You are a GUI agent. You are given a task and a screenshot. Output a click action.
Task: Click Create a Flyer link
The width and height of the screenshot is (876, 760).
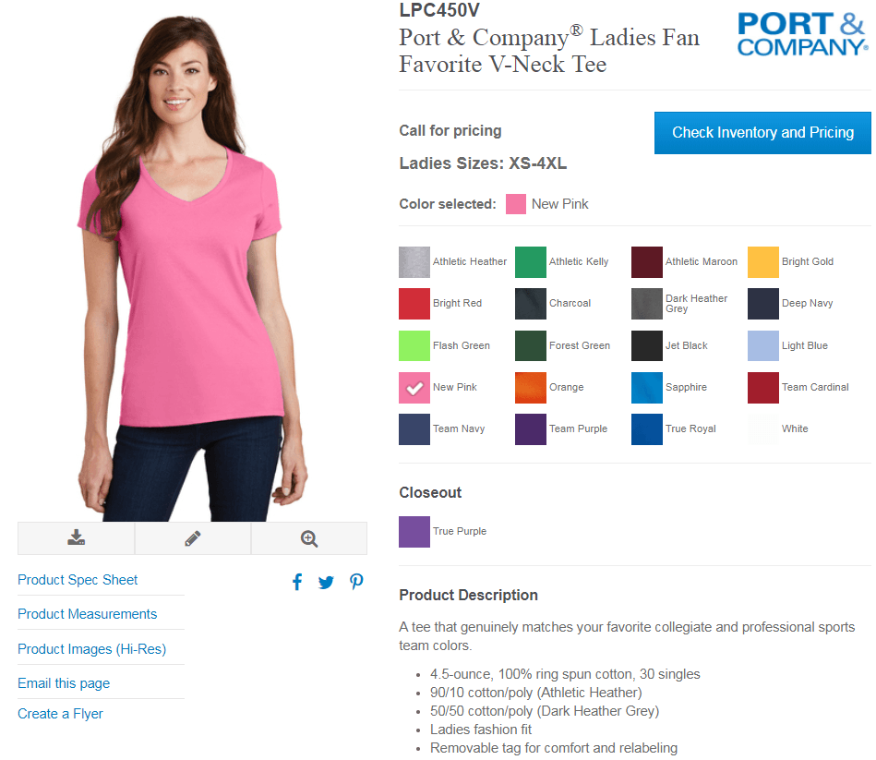pyautogui.click(x=60, y=714)
